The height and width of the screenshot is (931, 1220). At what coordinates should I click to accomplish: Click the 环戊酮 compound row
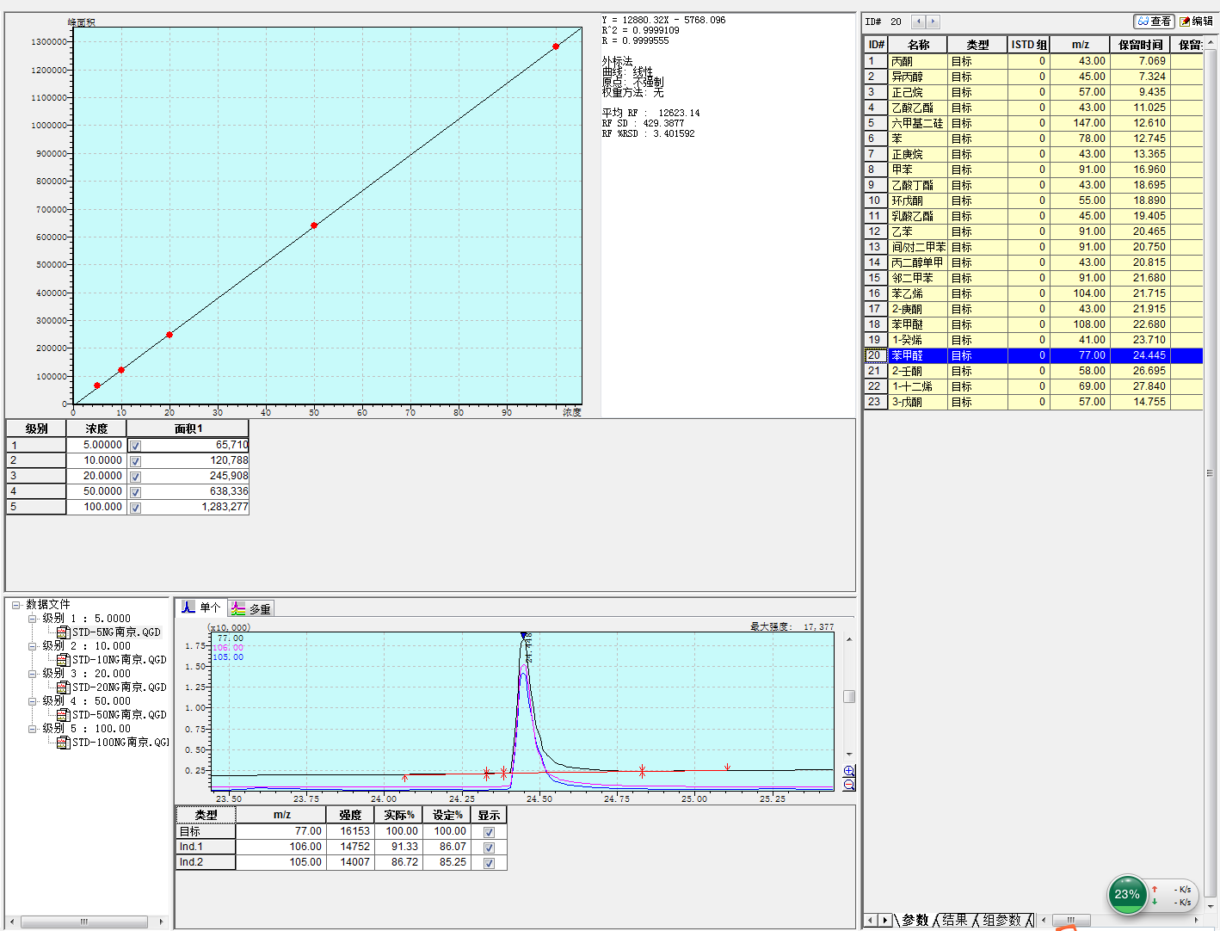1033,200
